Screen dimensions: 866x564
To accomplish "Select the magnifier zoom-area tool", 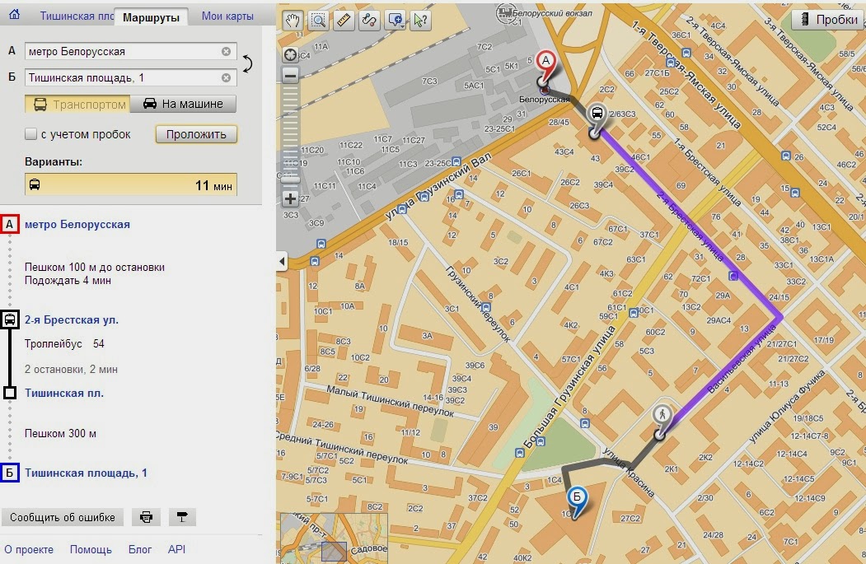I will pos(318,21).
